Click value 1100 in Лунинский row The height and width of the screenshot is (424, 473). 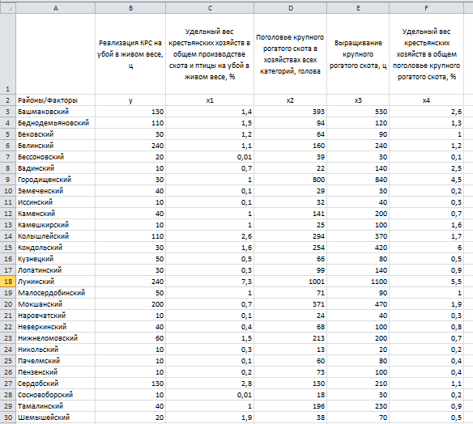[x=358, y=282]
